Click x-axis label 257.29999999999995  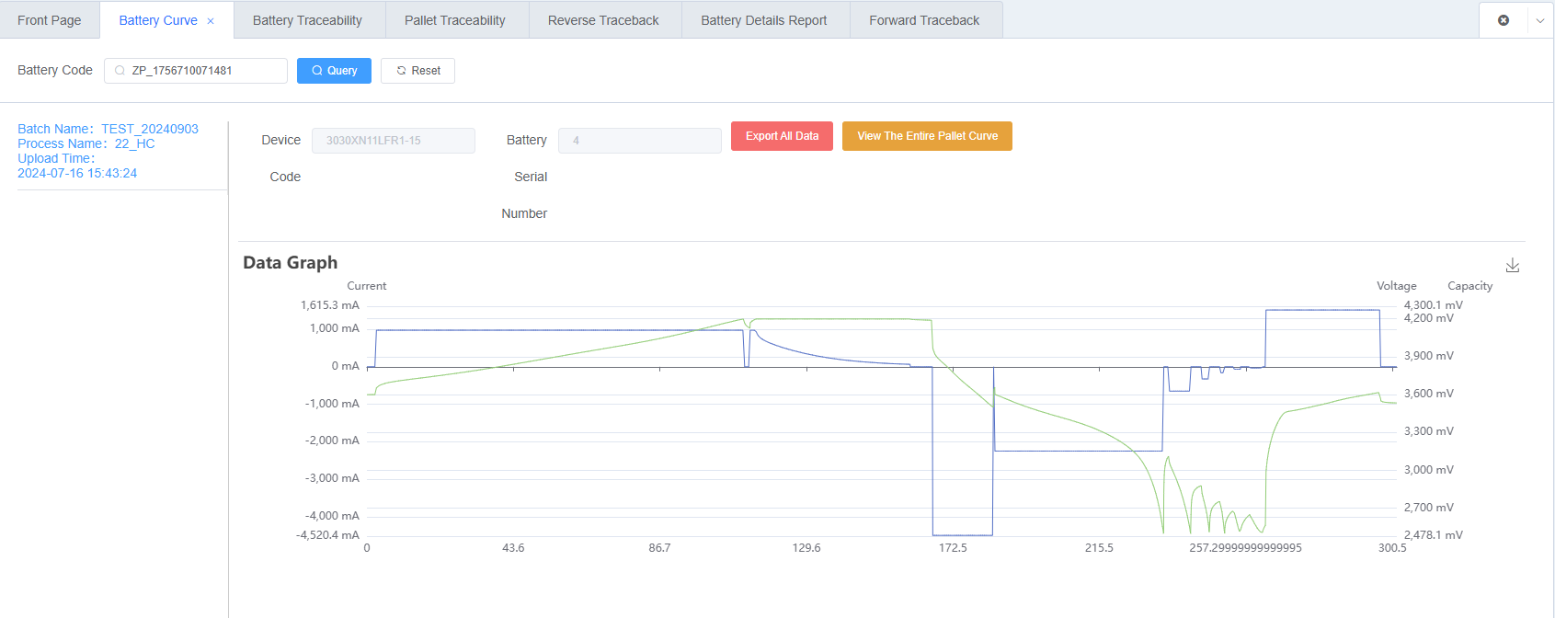coord(1245,548)
